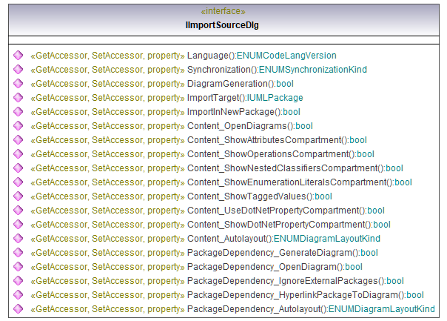Click the icon next to Synchronization property

(x=18, y=70)
